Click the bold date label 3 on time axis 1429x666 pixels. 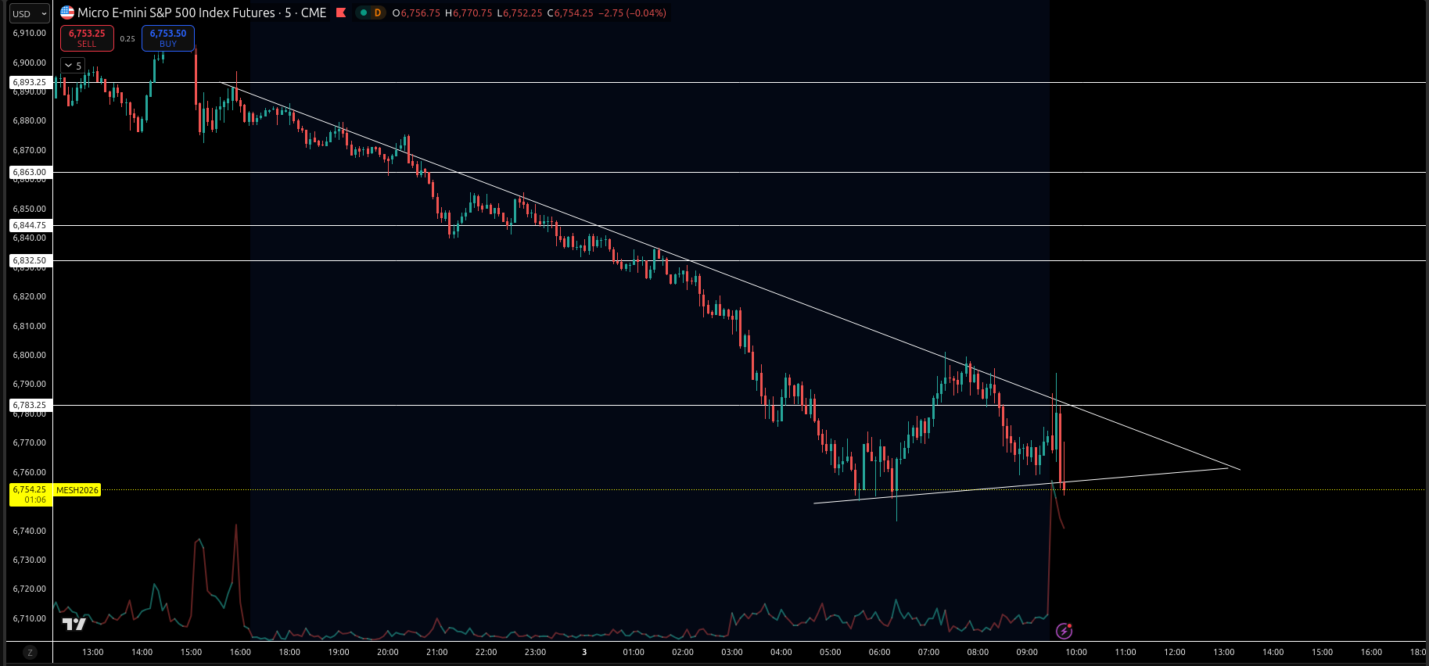[584, 652]
